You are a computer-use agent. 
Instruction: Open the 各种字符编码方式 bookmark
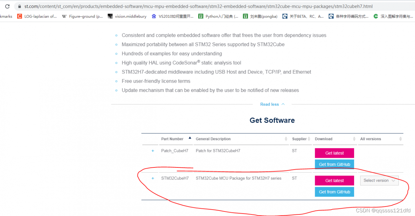tap(349, 16)
